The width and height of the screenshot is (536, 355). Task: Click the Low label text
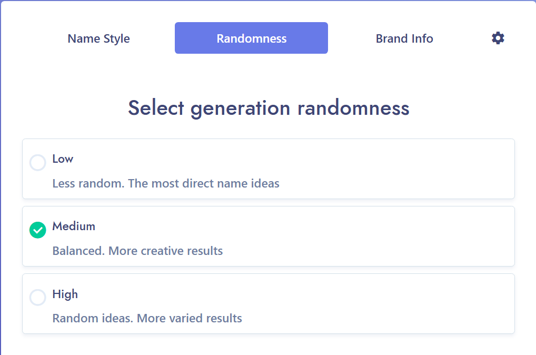pyautogui.click(x=62, y=159)
